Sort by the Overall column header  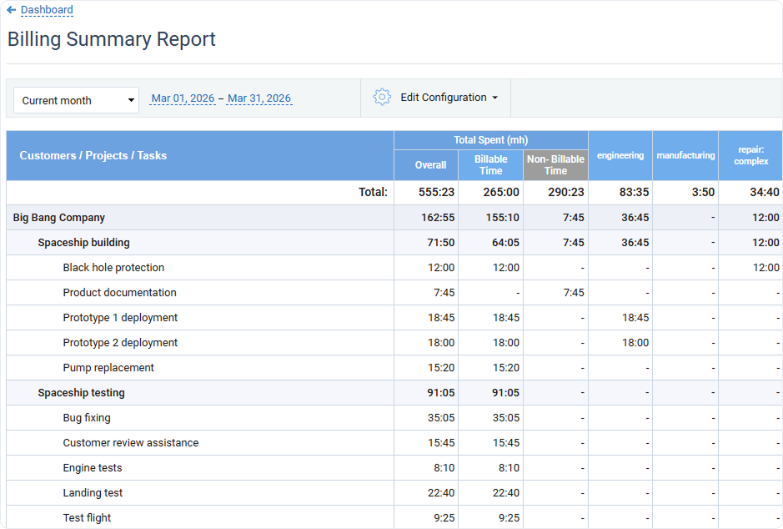429,164
